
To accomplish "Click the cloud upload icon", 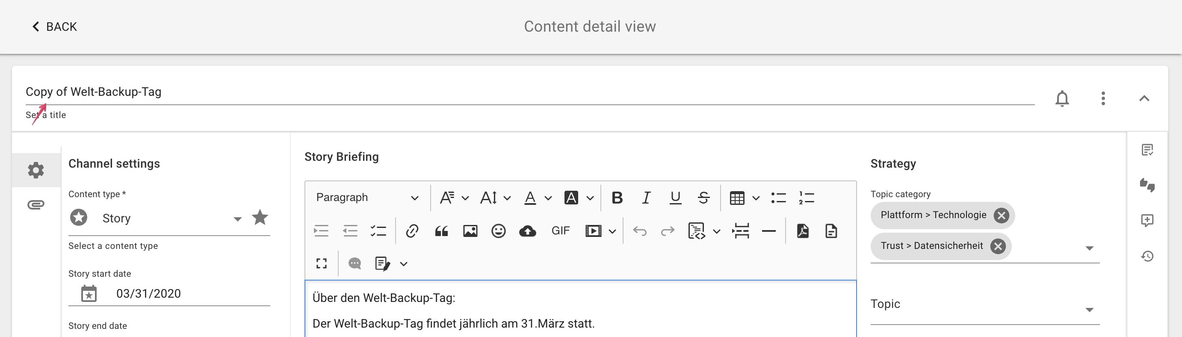I will click(527, 231).
